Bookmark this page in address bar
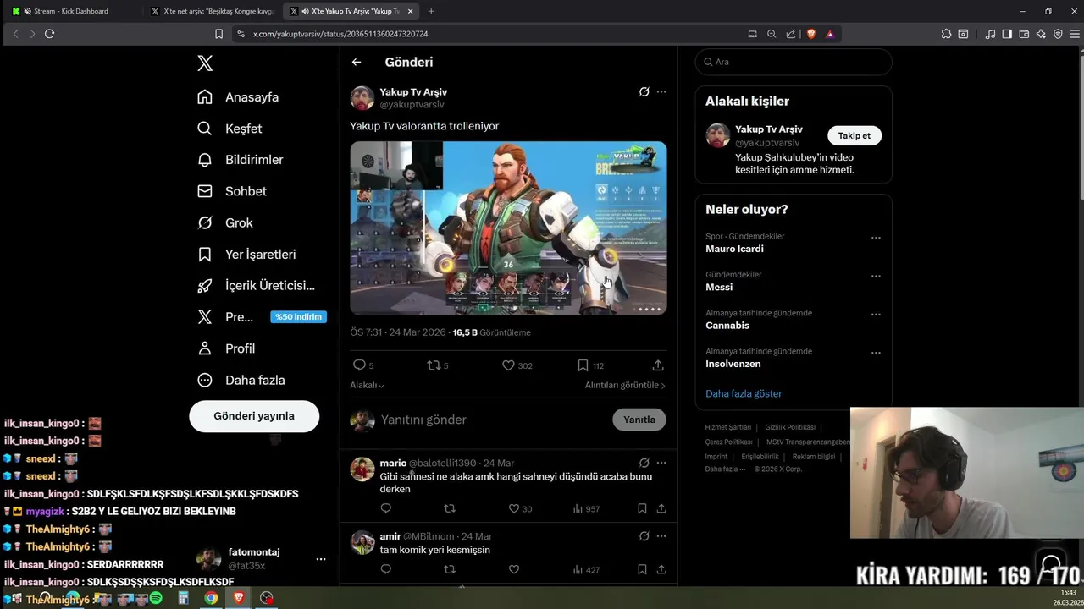The height and width of the screenshot is (609, 1084). tap(218, 34)
